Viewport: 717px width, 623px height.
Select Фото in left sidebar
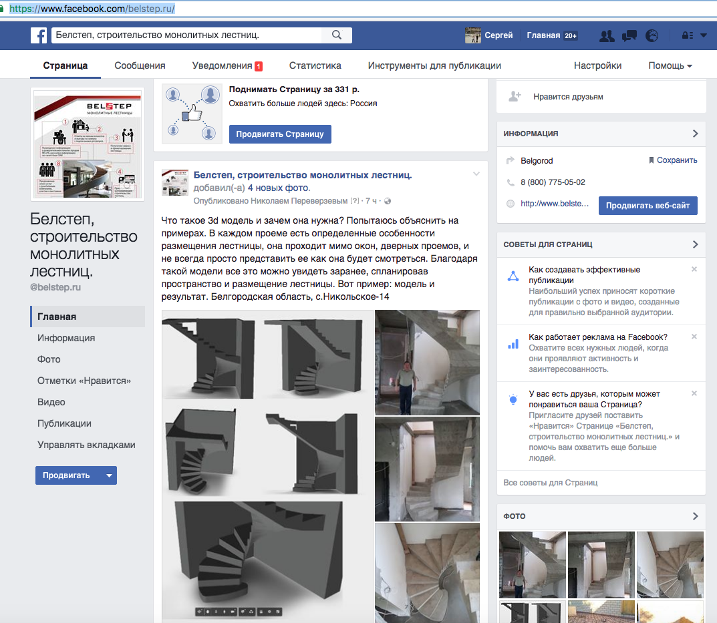click(x=49, y=359)
